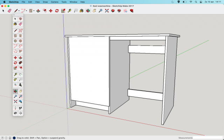
Task: Click the Instructor help icon in status bar
Action: pos(14,138)
